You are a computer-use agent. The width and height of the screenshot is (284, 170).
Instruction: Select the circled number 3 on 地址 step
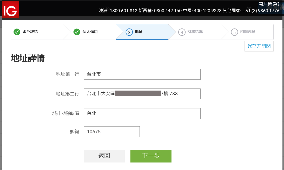pos(129,32)
